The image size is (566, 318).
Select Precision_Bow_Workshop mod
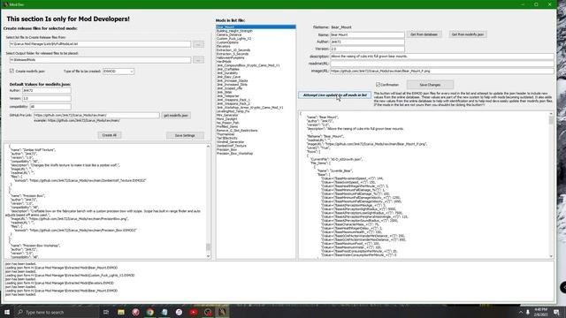point(256,153)
